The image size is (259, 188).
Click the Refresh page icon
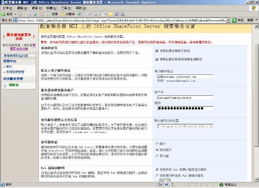click(x=35, y=15)
